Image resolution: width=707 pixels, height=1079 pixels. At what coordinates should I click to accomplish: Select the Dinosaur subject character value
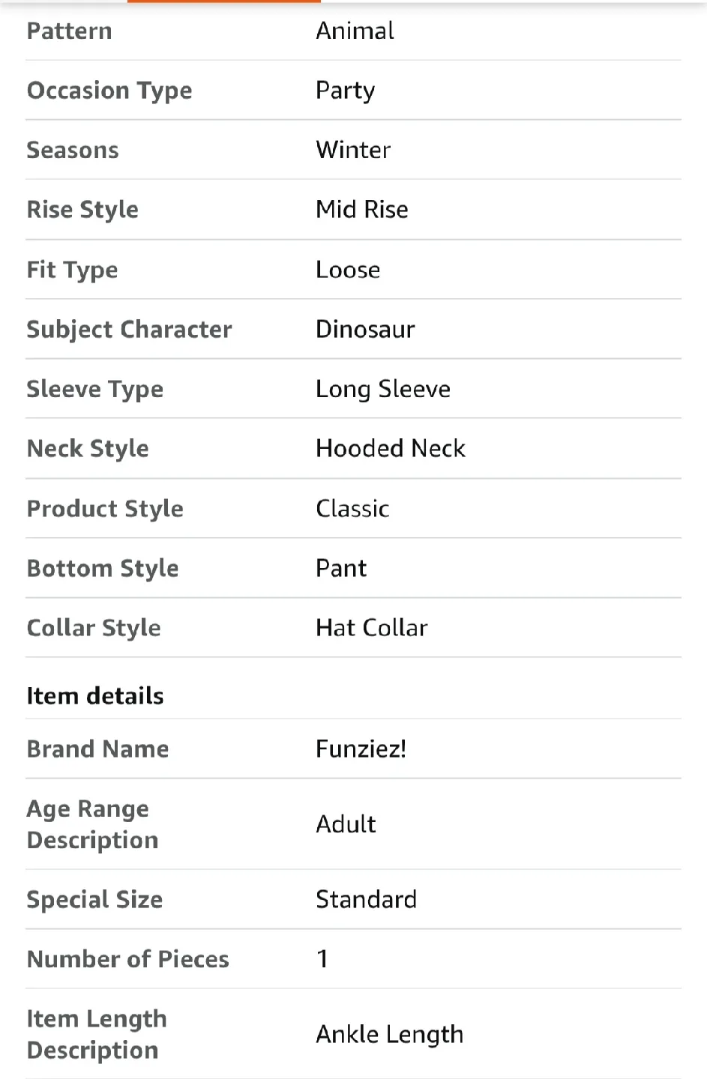click(x=365, y=329)
